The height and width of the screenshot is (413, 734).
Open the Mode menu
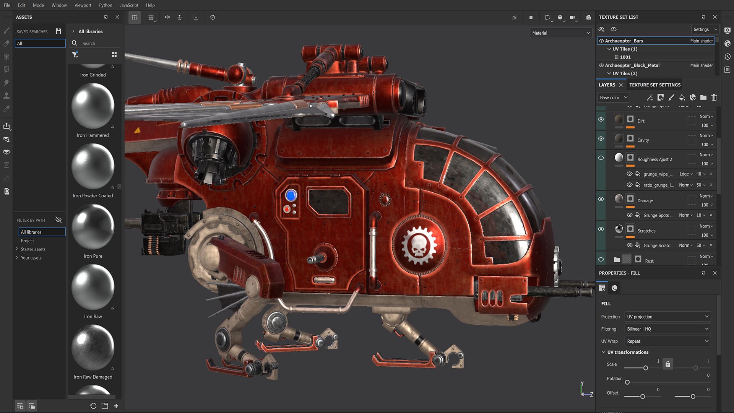tap(38, 5)
